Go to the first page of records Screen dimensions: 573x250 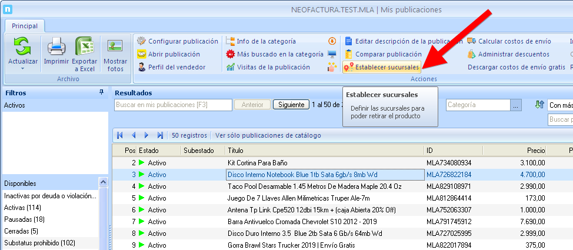(121, 135)
